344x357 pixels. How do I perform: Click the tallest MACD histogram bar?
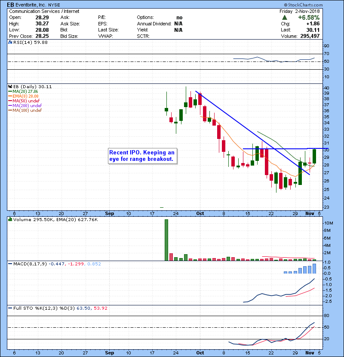314,269
